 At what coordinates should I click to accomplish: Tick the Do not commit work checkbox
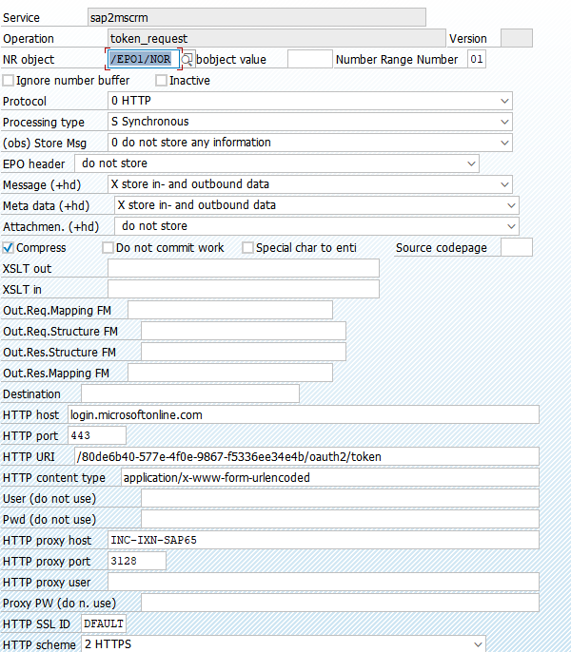[x=108, y=248]
